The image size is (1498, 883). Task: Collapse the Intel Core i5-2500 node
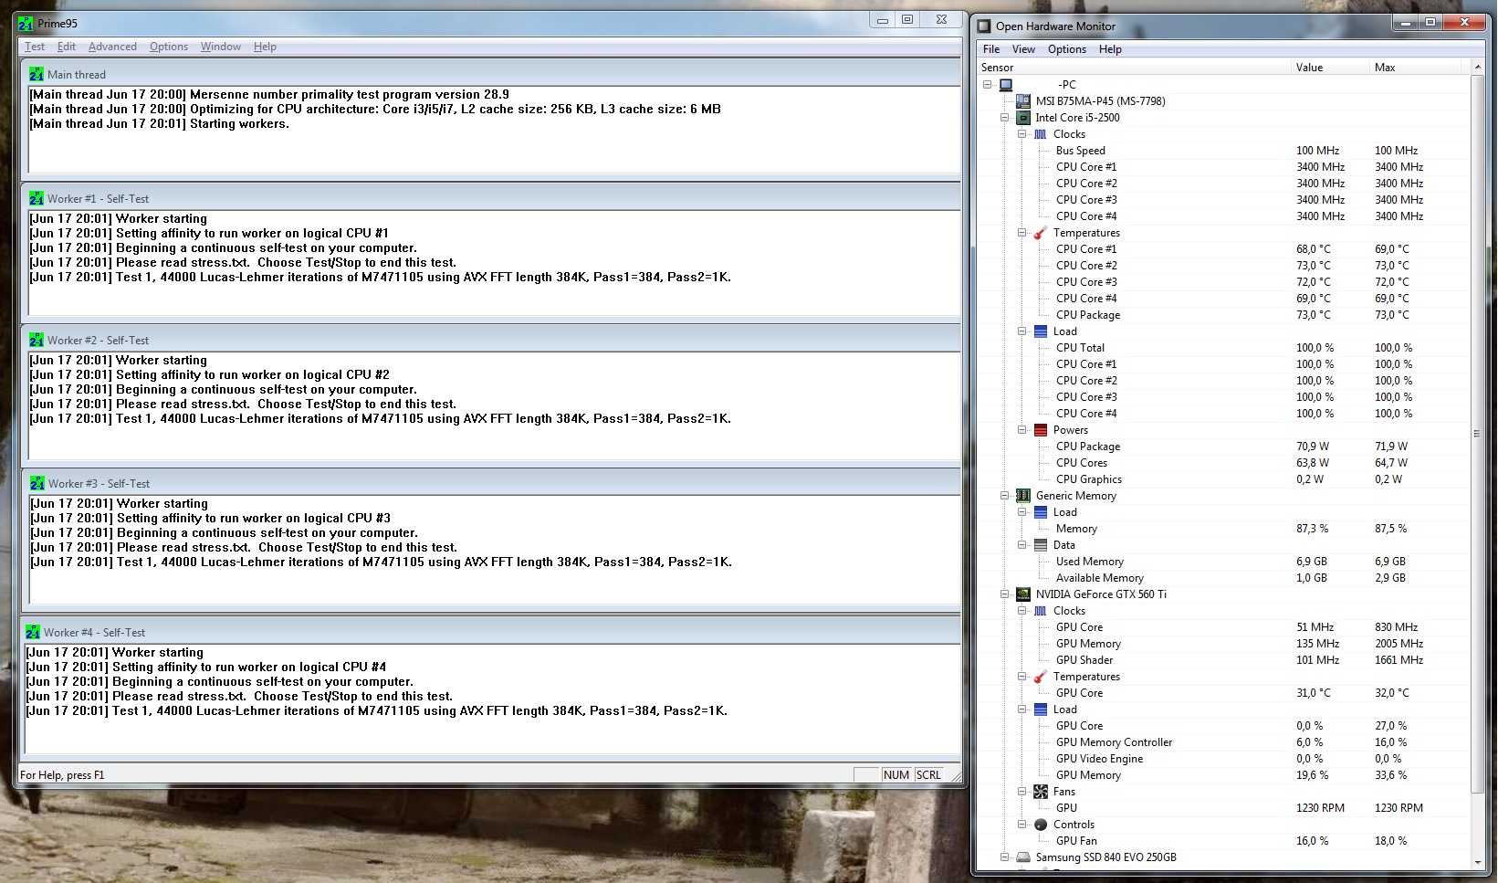pyautogui.click(x=1005, y=118)
